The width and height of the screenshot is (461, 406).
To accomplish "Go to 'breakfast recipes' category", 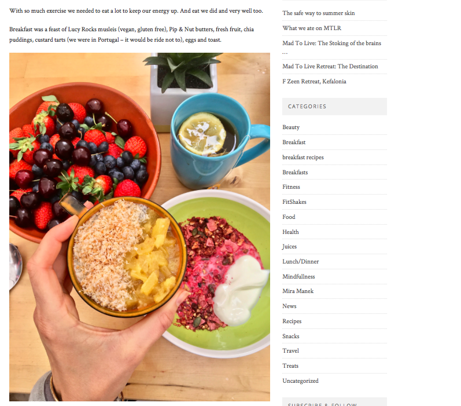I will 303,157.
